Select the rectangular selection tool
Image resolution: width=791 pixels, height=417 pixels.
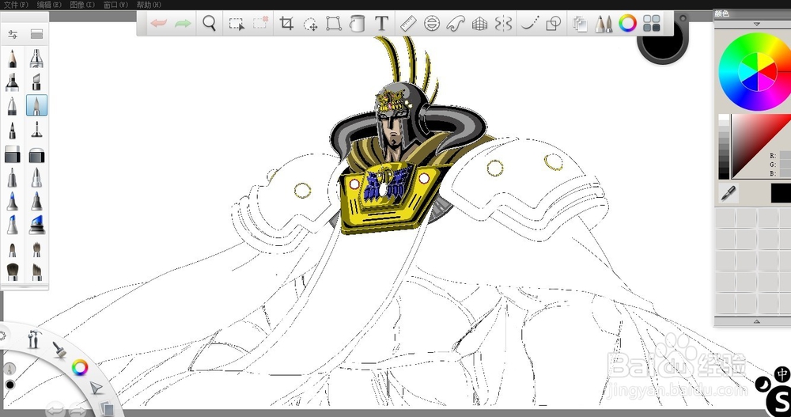(236, 24)
